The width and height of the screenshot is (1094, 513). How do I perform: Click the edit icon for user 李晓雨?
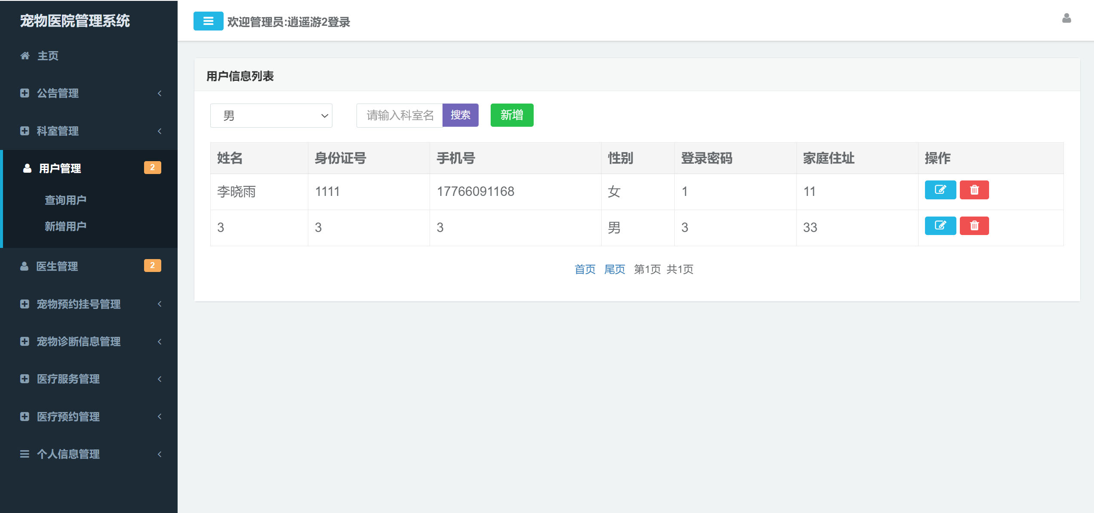940,190
